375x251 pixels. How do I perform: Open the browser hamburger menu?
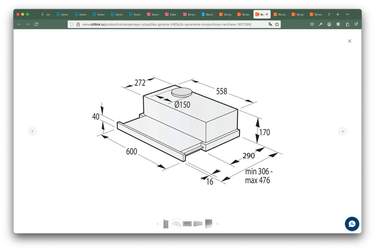pos(356,24)
